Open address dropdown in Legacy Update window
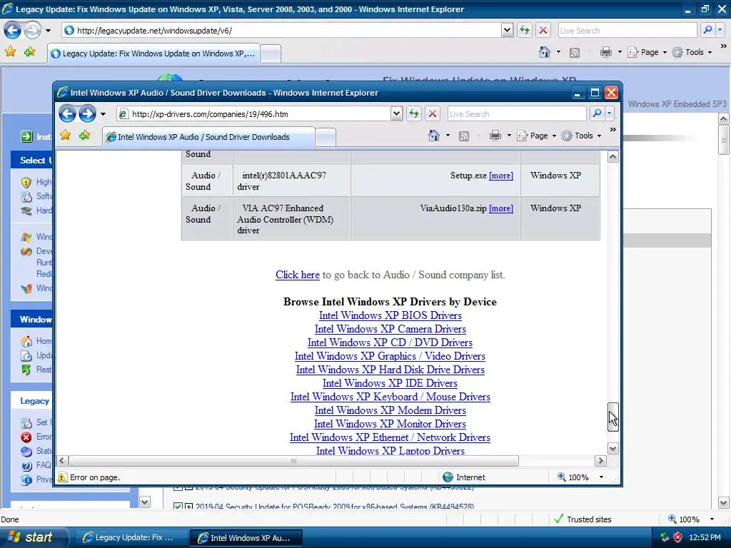Screen dimensions: 731x548 508,31
